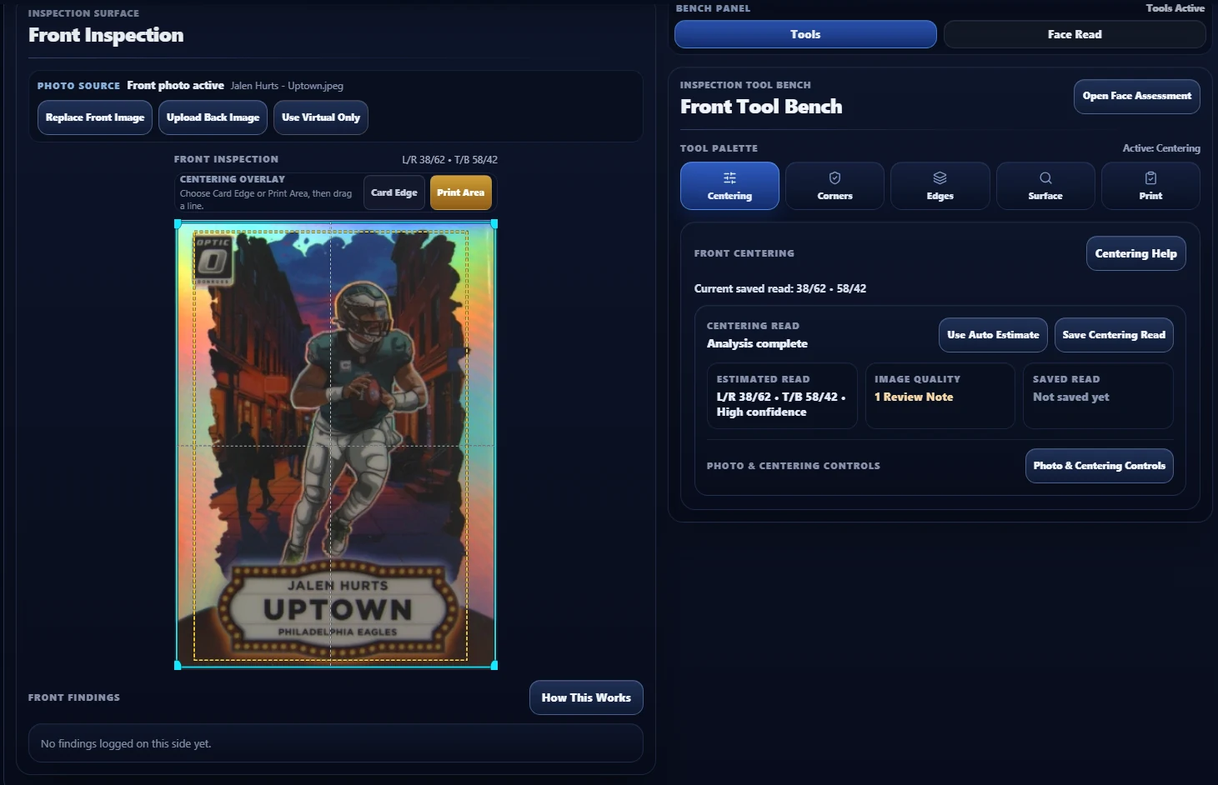Click bottom-right card edge handle

494,666
